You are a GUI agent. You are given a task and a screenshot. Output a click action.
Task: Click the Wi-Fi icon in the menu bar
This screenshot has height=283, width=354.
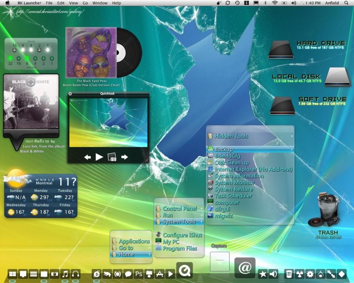click(275, 3)
